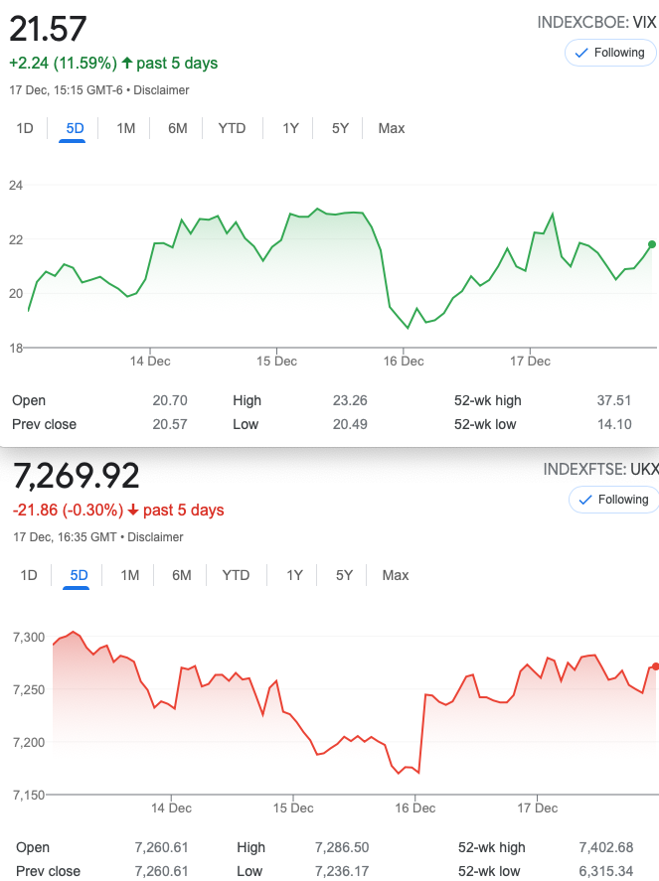Open the VIX Disclaimer link

click(161, 90)
